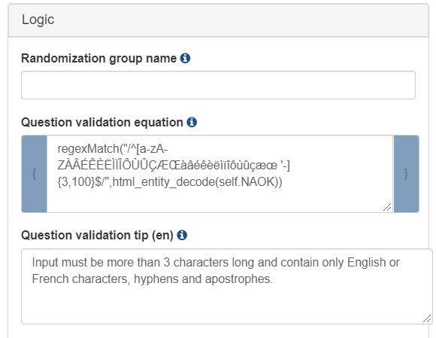
Task: Click info icon beside Question validation equation
Action: pos(192,122)
